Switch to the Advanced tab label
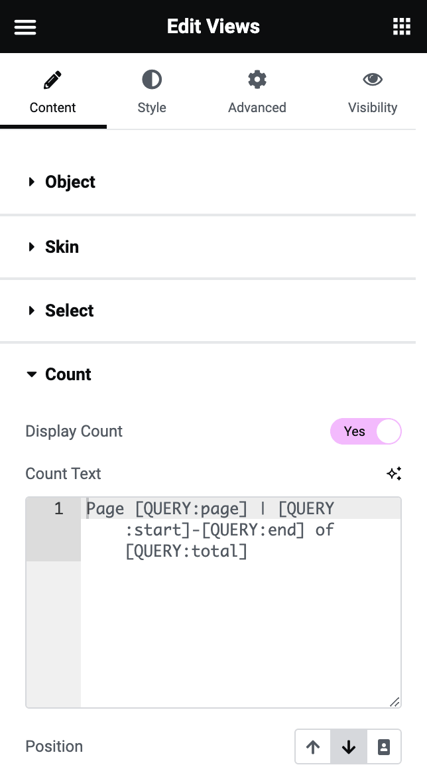Image resolution: width=427 pixels, height=779 pixels. tap(257, 107)
